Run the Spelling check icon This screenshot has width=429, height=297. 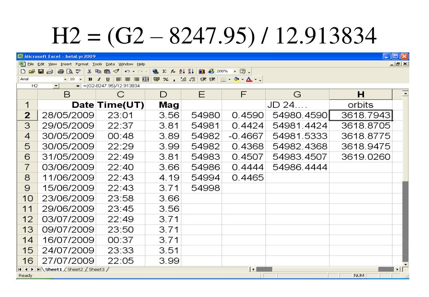78,71
